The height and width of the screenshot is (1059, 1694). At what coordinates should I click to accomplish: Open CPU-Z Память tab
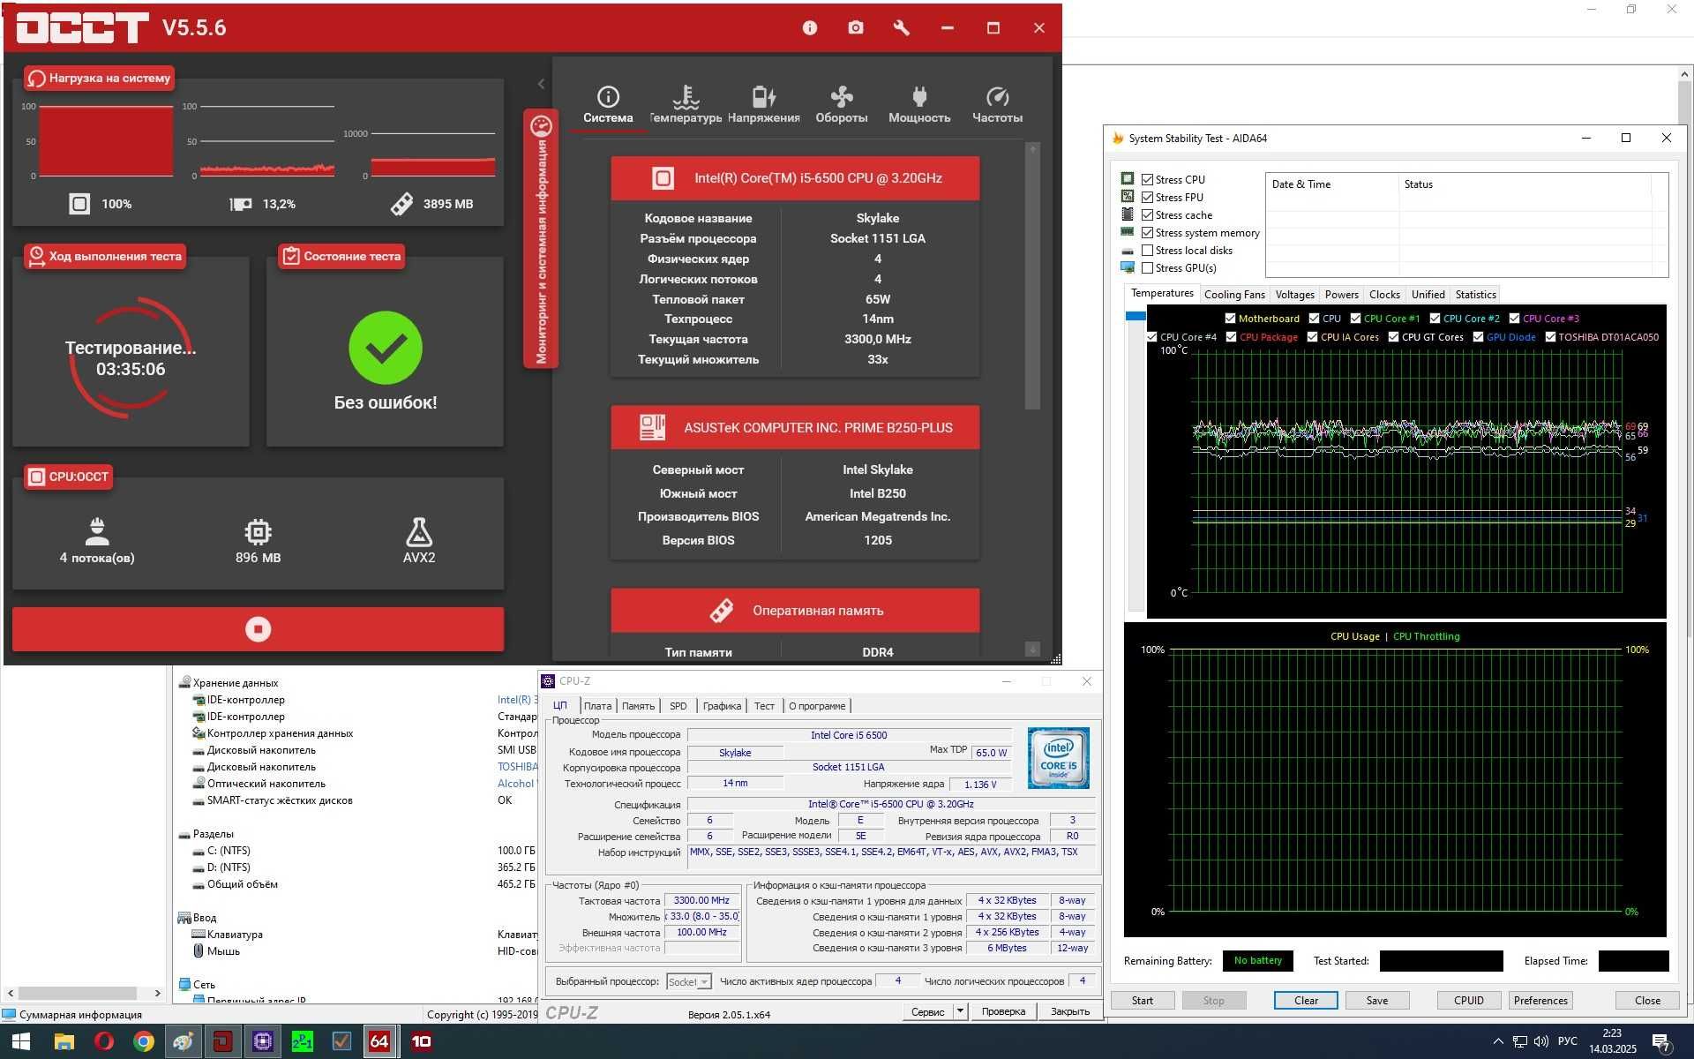[638, 706]
